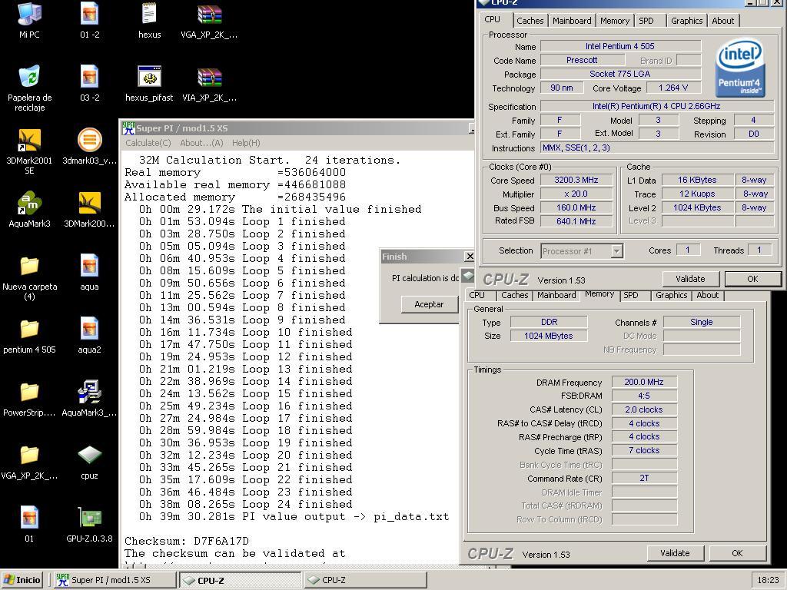Select CPU tab in lower CPU-Z window
The width and height of the screenshot is (787, 590).
pos(477,295)
